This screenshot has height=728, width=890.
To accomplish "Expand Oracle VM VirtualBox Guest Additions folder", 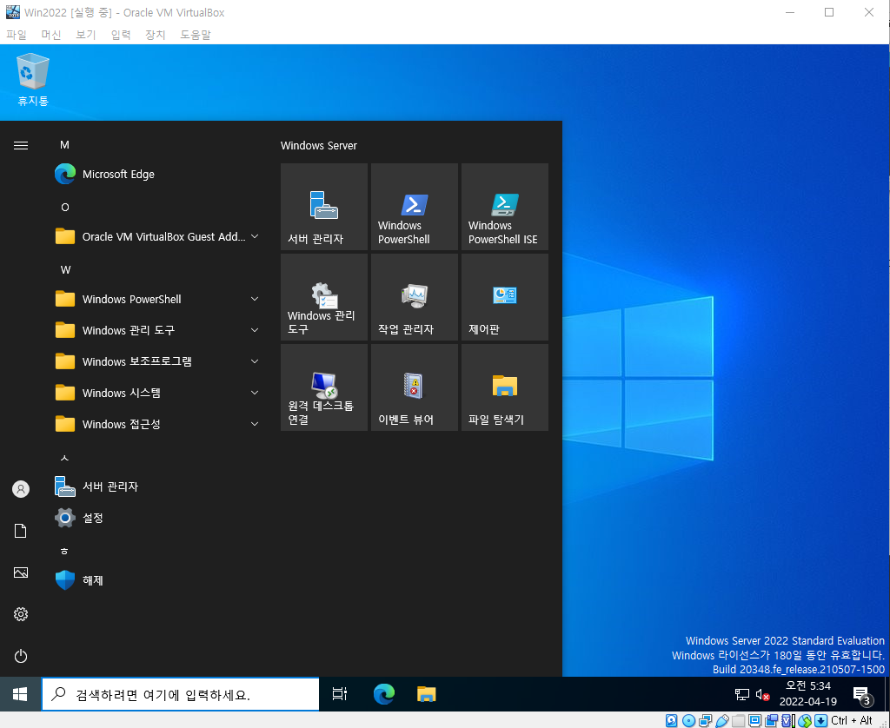I will (158, 236).
